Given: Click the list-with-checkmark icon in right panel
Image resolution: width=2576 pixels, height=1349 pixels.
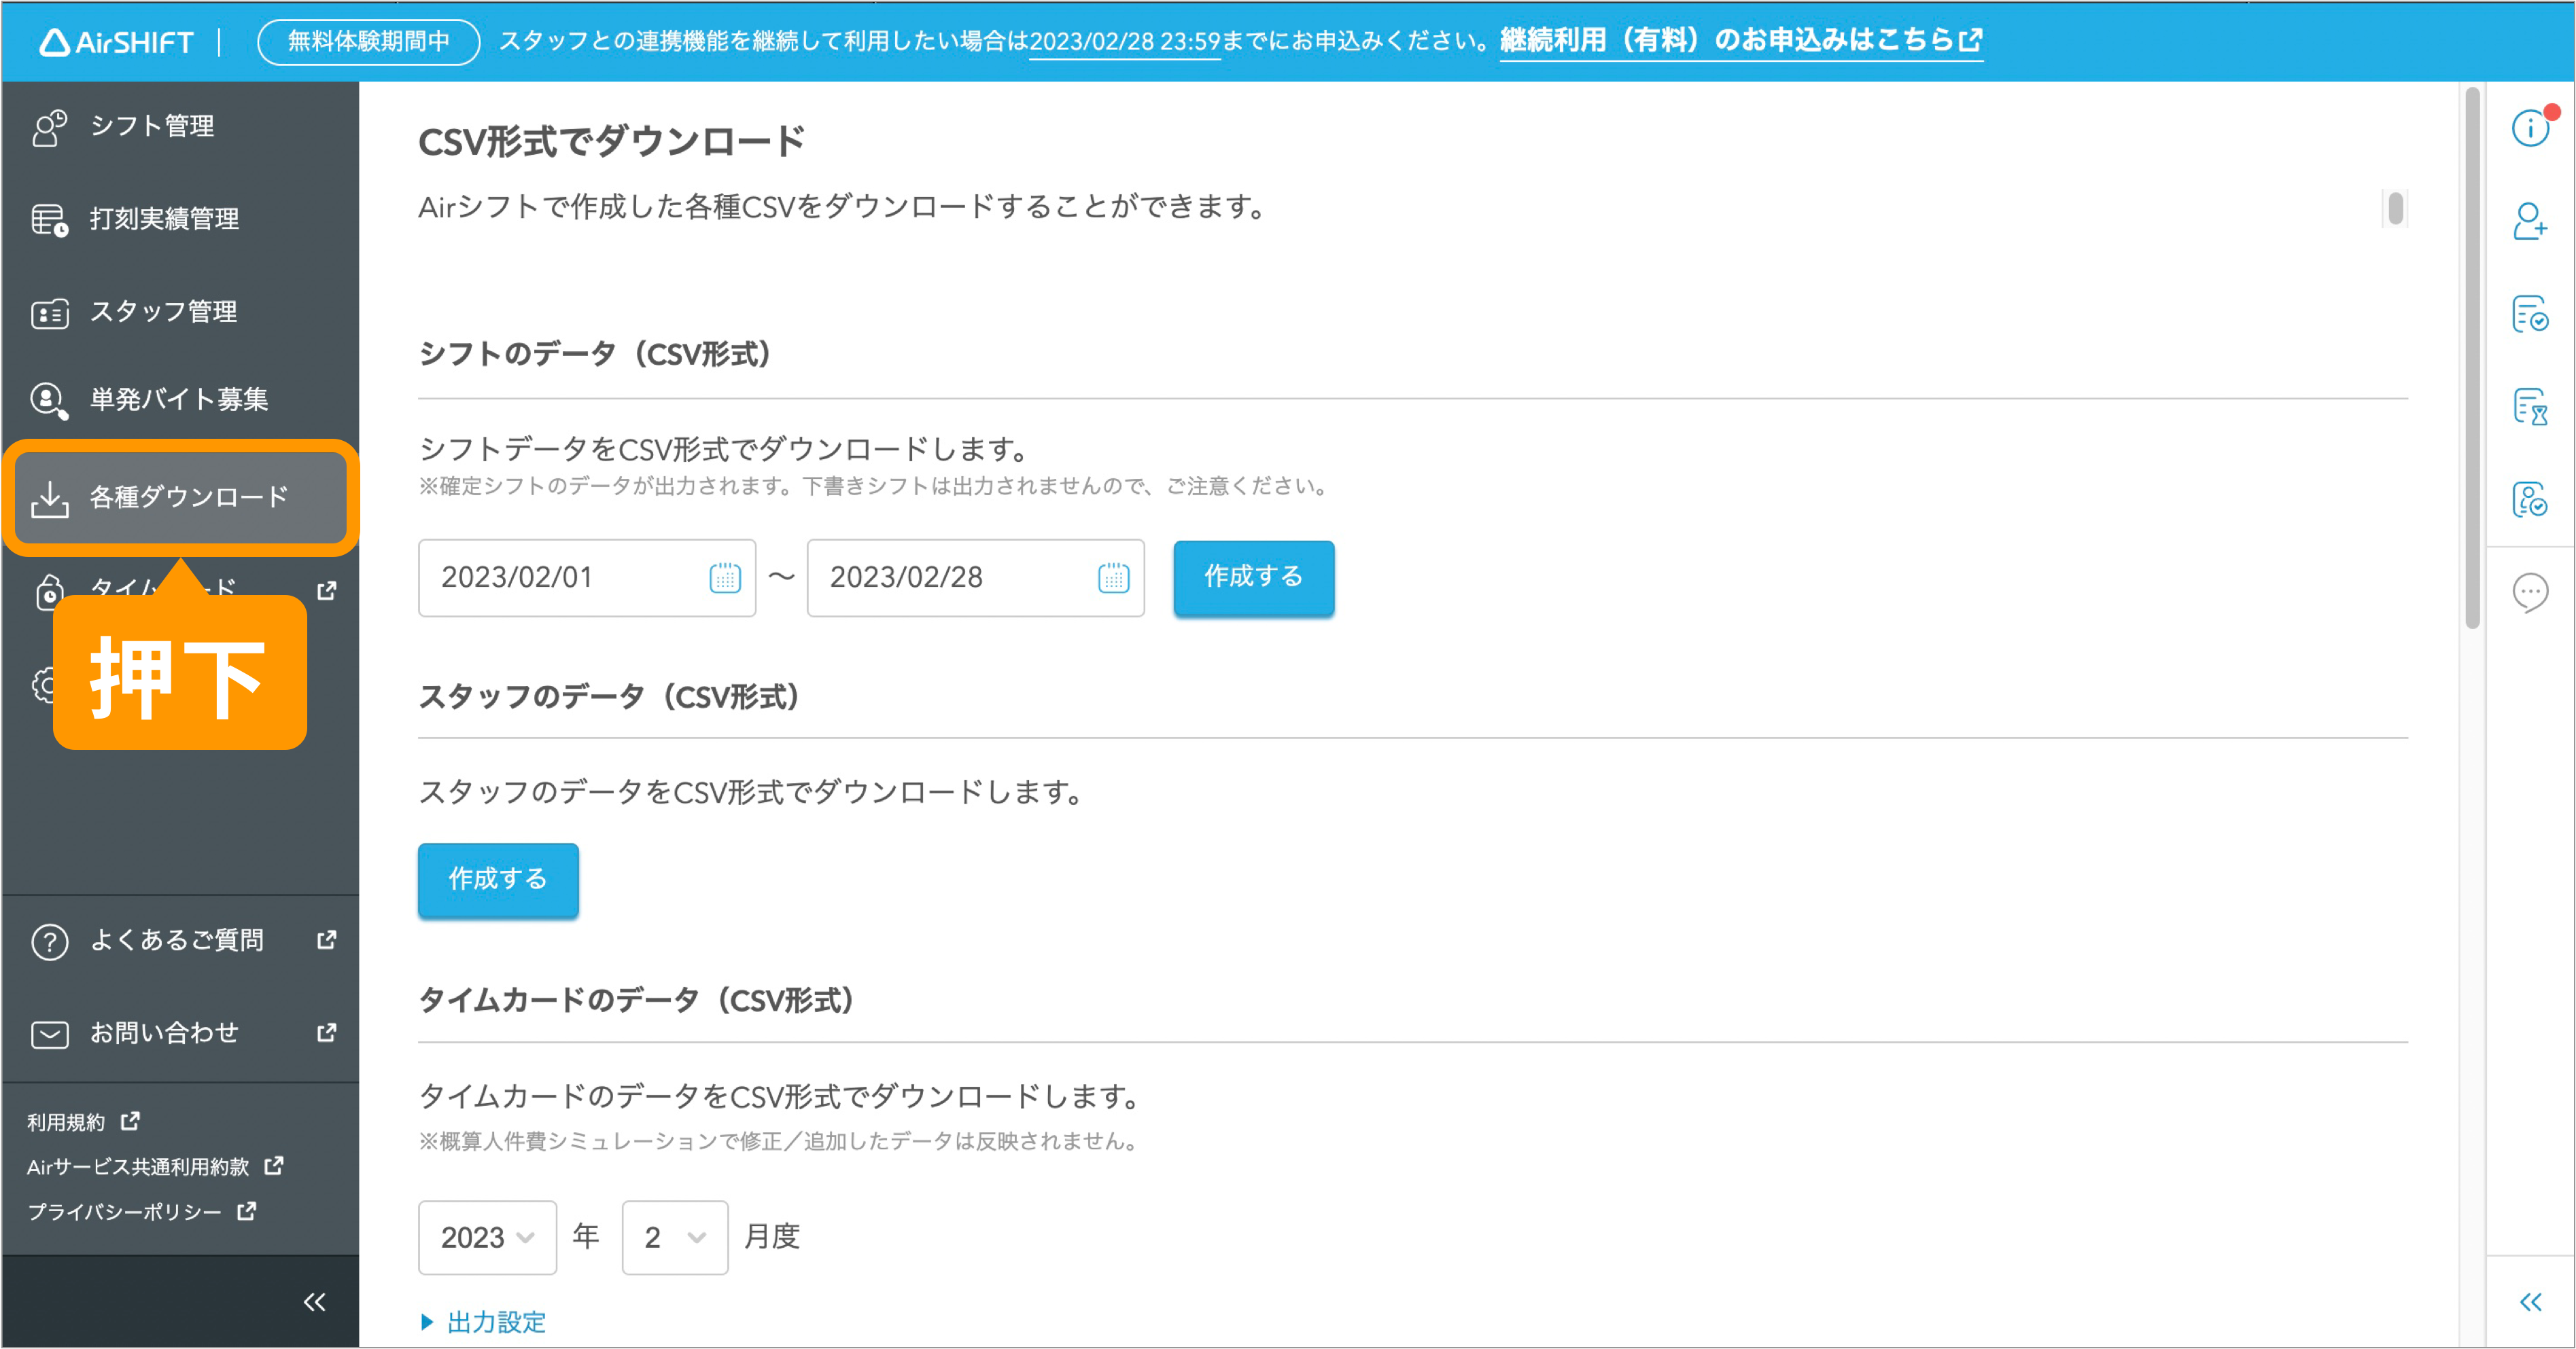Looking at the screenshot, I should click(2530, 314).
